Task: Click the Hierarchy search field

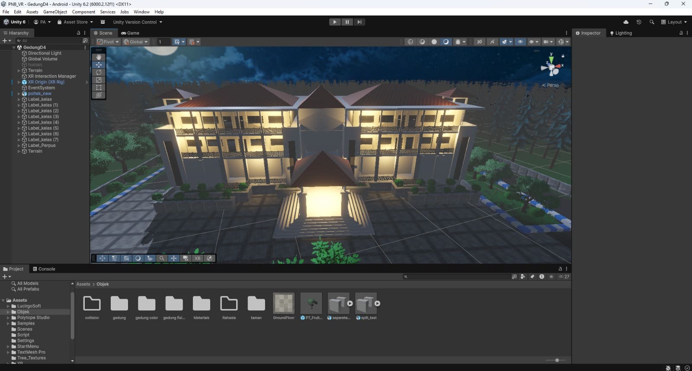Action: (48, 41)
